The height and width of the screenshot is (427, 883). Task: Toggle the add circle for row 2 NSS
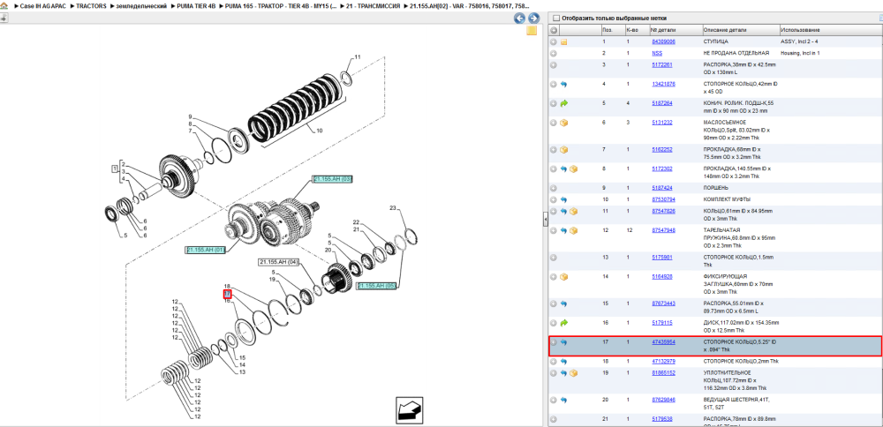tap(554, 54)
